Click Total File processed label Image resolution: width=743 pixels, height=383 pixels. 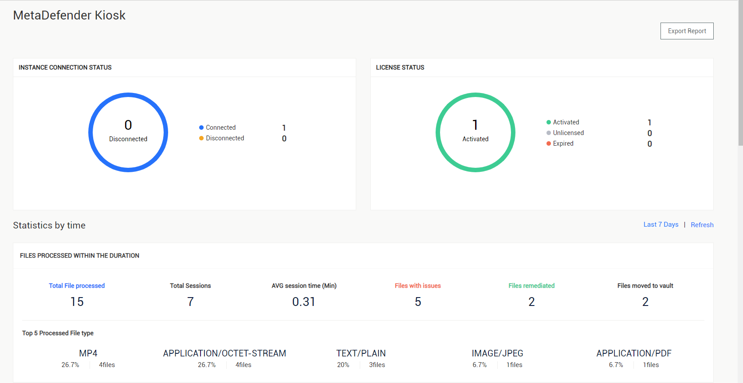click(77, 286)
